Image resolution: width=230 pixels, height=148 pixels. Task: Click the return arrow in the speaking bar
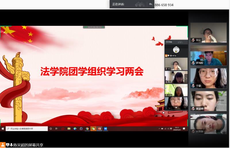150,4
